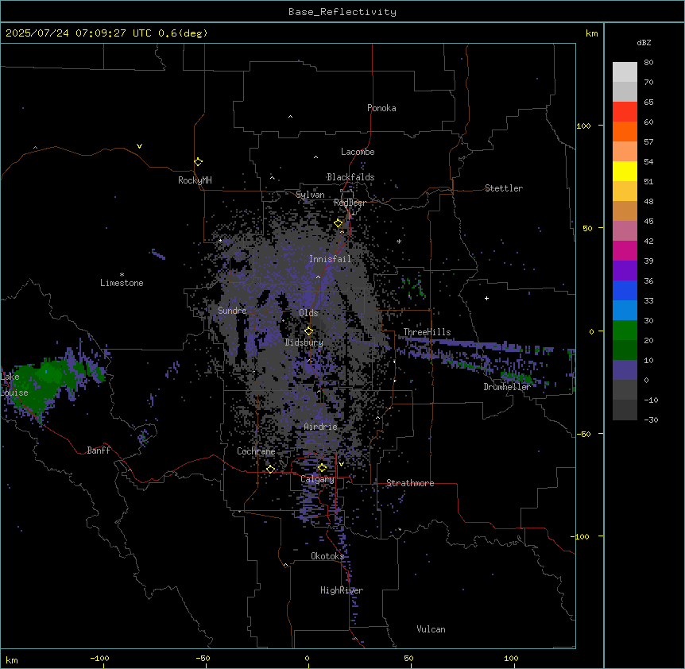Click the Calgary city label
The width and height of the screenshot is (685, 669).
pos(318,479)
